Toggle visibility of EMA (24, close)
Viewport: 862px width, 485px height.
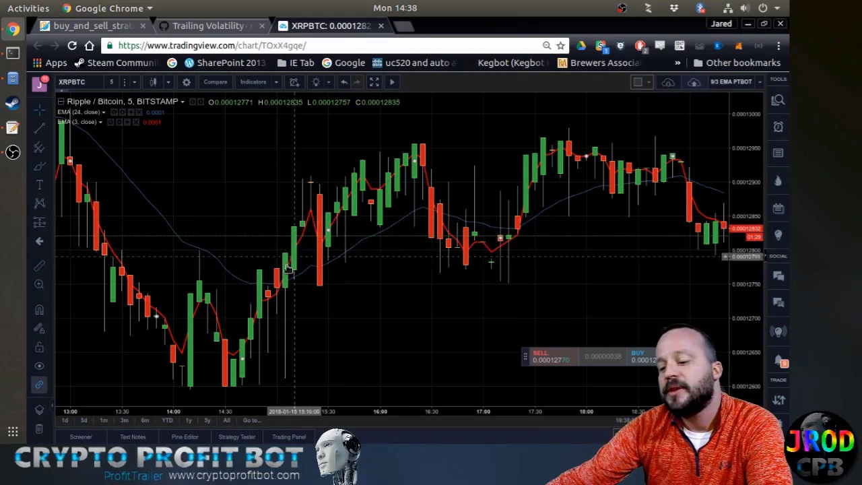point(114,112)
